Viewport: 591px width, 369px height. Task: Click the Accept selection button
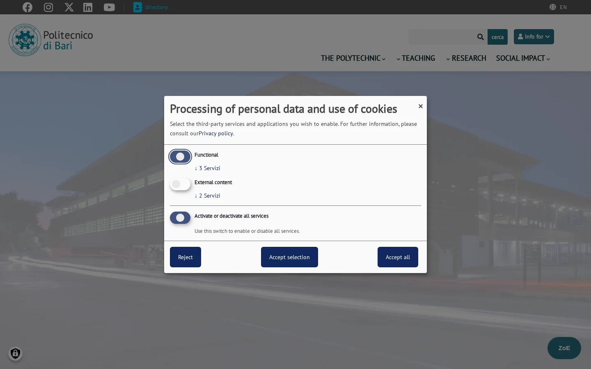[289, 257]
